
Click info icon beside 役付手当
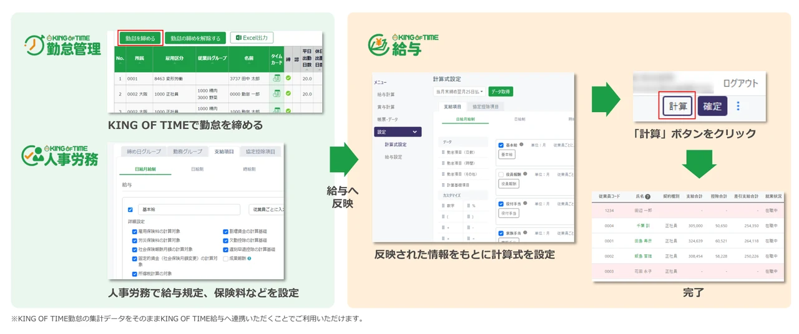(526, 203)
